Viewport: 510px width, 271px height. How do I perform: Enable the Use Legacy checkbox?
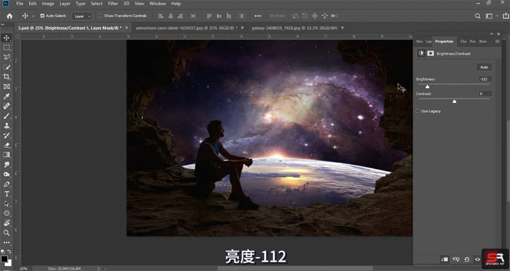coord(417,111)
